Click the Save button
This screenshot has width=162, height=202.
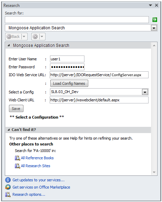click(x=16, y=109)
